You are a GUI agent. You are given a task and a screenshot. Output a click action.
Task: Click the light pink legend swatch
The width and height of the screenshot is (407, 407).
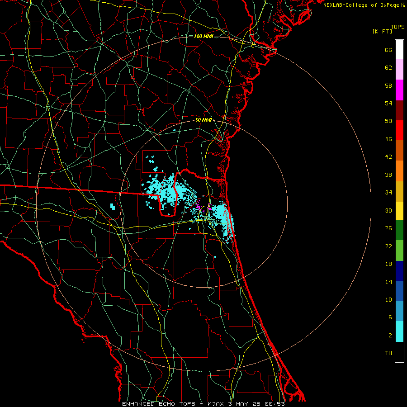tap(399, 70)
